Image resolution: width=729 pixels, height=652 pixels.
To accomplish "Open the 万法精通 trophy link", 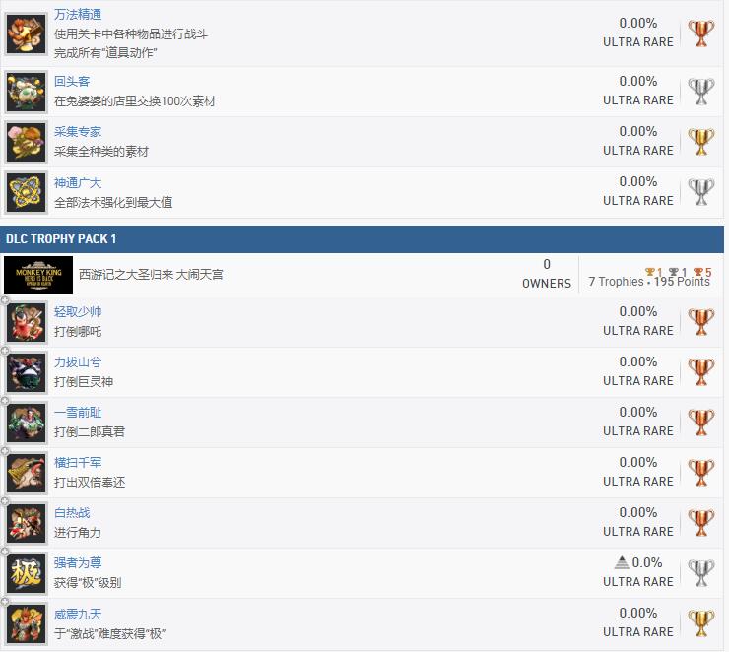I will pyautogui.click(x=78, y=14).
